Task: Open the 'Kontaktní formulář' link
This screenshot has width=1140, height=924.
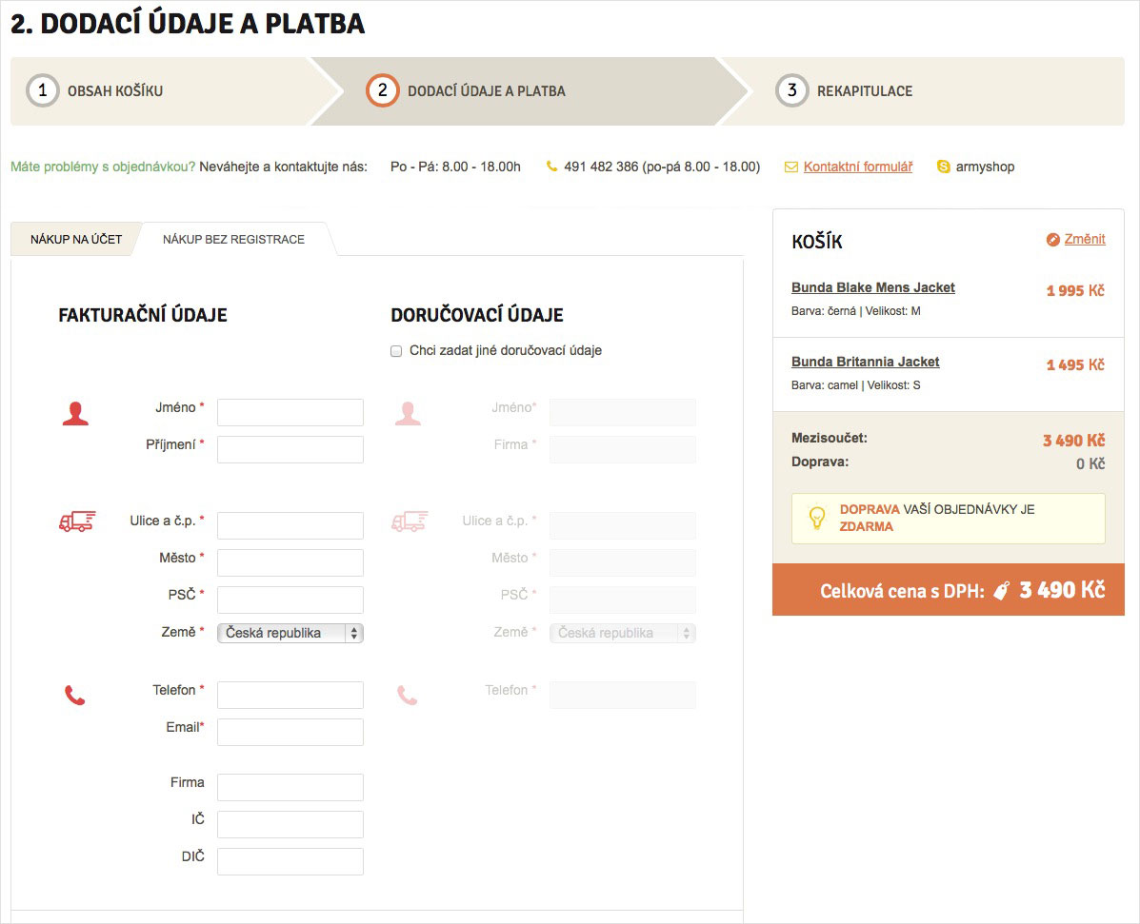Action: point(857,167)
